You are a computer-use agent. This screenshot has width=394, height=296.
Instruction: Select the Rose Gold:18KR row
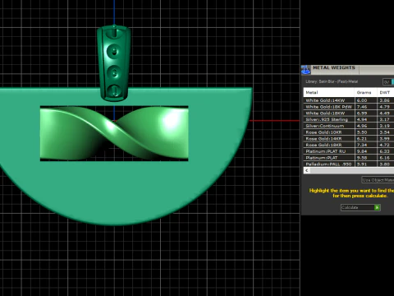(349, 145)
